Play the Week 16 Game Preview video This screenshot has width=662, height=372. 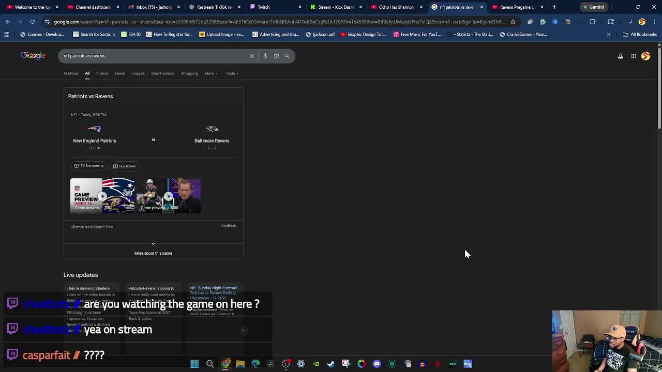(102, 196)
